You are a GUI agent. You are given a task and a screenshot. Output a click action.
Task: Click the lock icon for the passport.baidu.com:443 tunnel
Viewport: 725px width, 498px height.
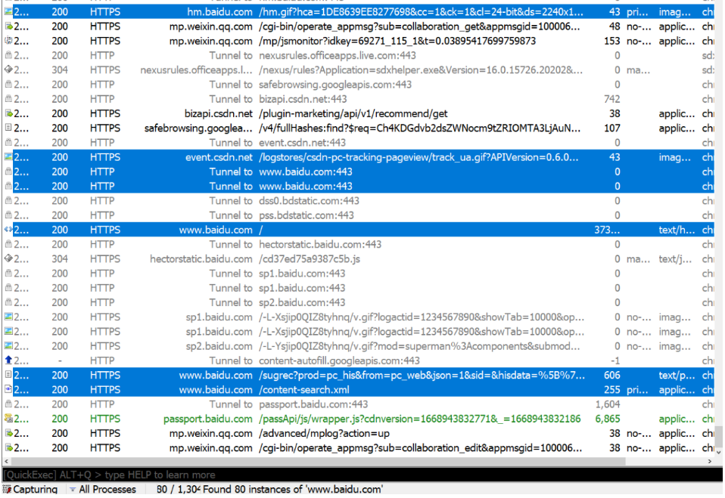click(x=8, y=404)
